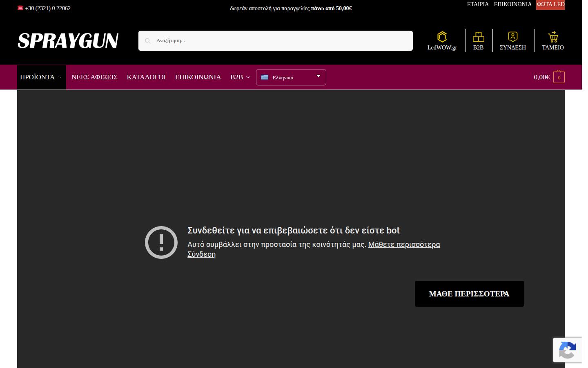Click the ΜΑΘΕ ΠΕΡΙΣΣΟΤΕΡΑ button
588x368 pixels.
469,294
